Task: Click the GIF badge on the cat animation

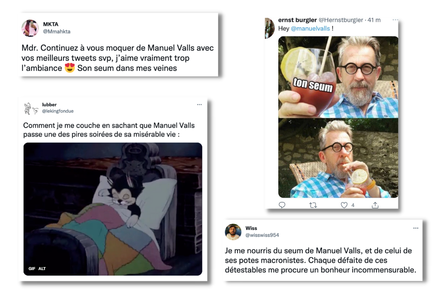Action: 32,269
